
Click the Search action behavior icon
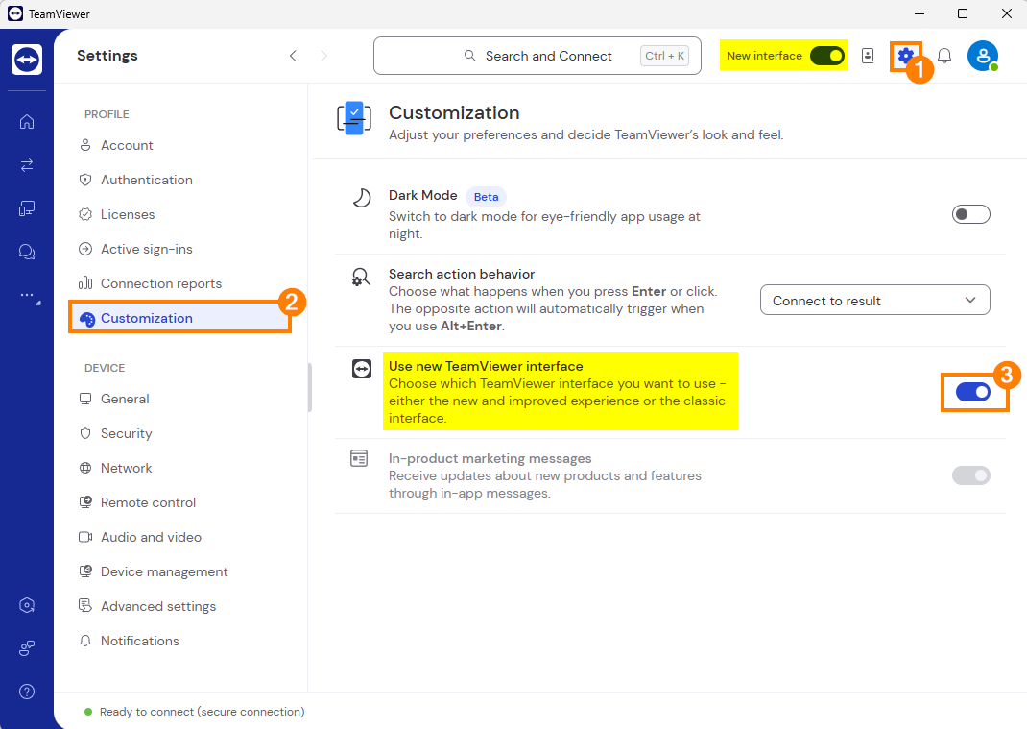(361, 277)
